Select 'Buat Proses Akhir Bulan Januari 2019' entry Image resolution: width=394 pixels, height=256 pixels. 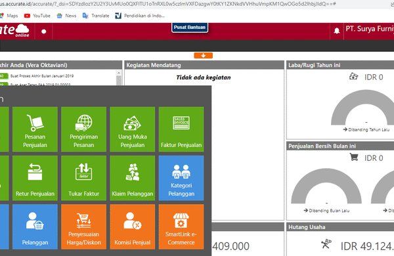[42, 76]
